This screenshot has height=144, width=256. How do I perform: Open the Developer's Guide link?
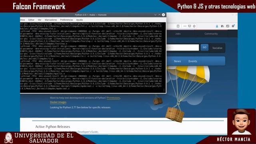point(88,132)
